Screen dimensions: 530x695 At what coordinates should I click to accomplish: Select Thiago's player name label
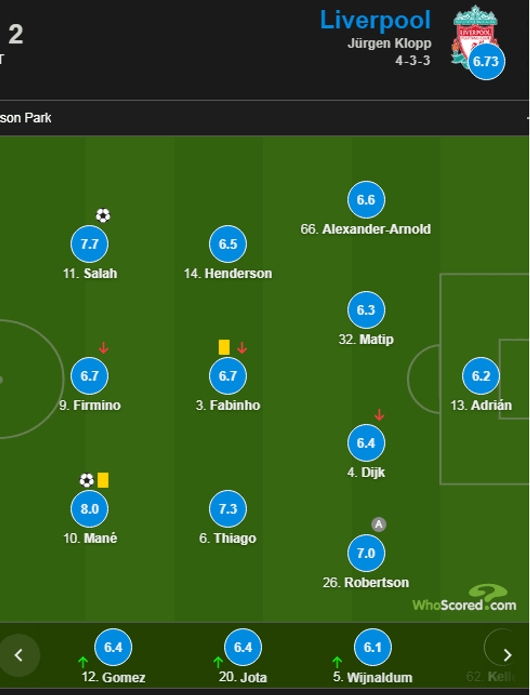[x=228, y=538]
